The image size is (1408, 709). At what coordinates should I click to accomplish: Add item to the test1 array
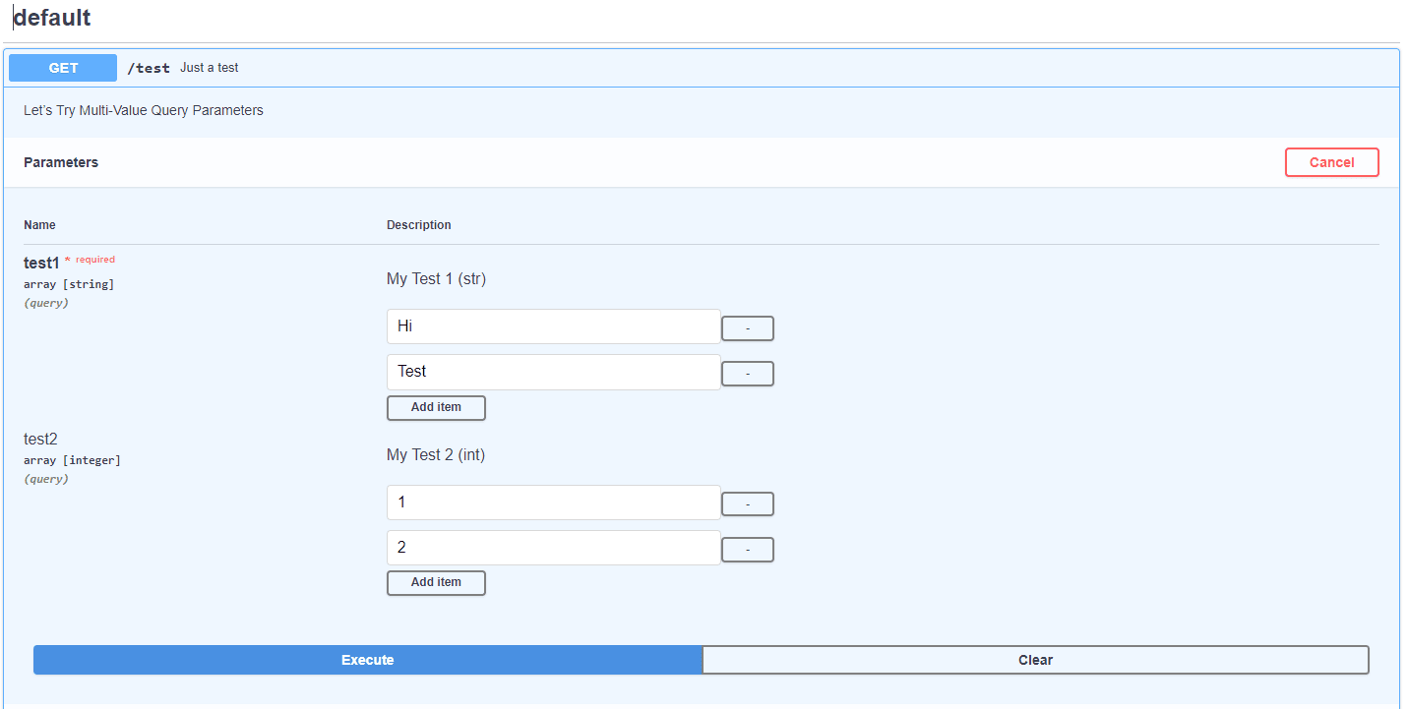[436, 407]
